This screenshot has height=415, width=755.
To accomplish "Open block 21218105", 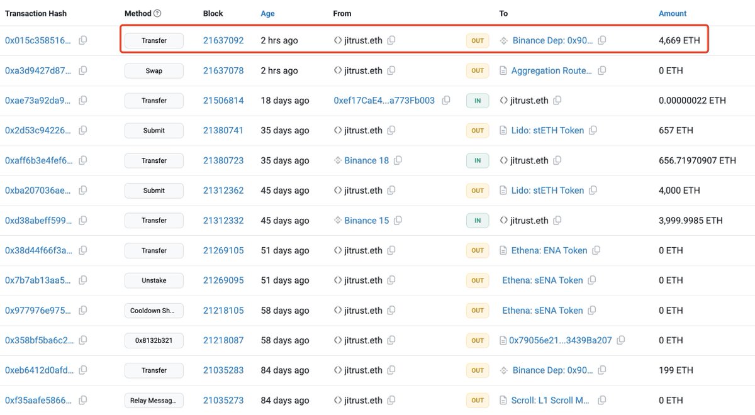I will click(x=223, y=311).
